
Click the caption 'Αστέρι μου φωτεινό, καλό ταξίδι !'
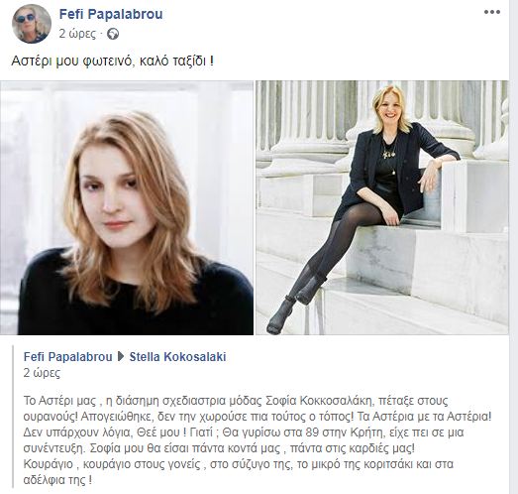(113, 61)
